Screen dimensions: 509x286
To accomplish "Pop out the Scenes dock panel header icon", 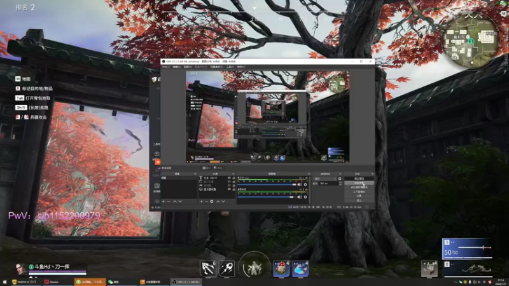I will pos(195,174).
